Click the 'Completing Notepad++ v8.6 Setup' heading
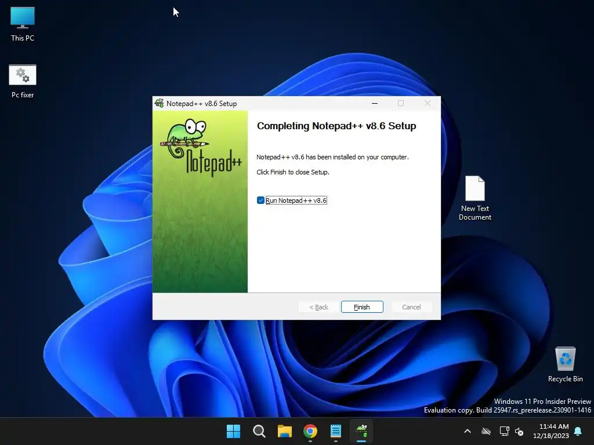The height and width of the screenshot is (445, 594). tap(336, 126)
